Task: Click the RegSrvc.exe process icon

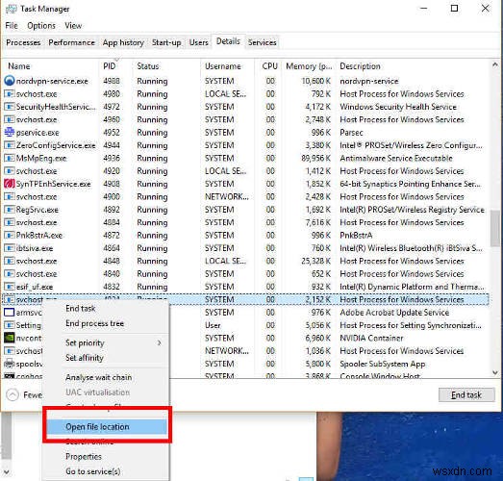Action: (10, 209)
